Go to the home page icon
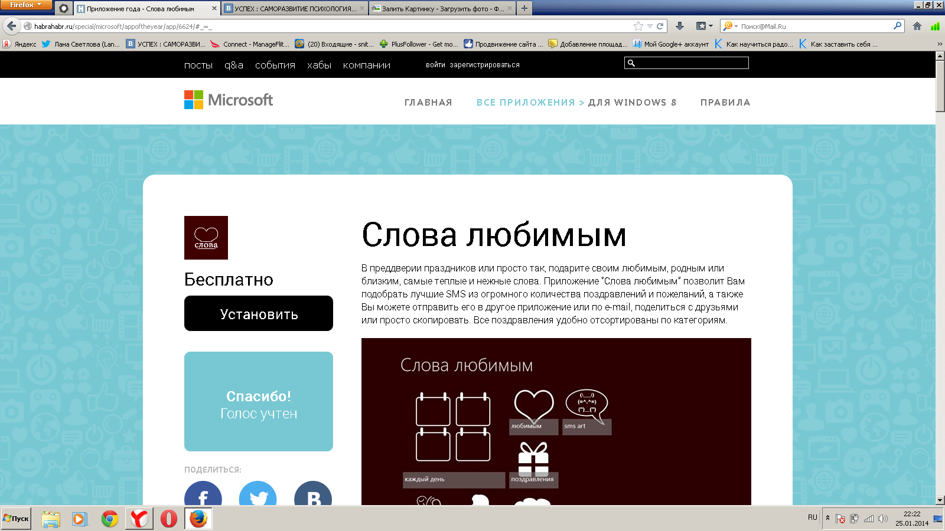 (917, 26)
